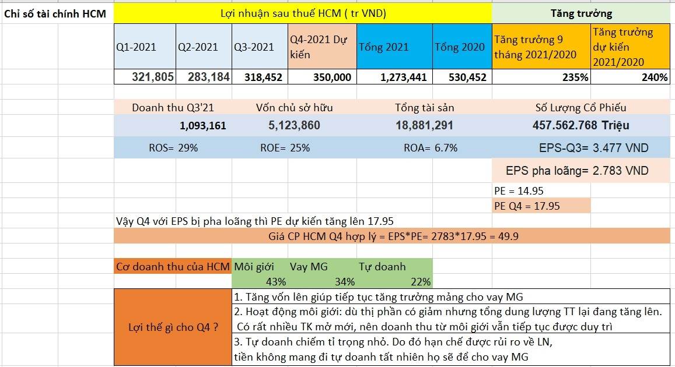
Task: Select the 'ROS= 29%' cell
Action: click(173, 148)
